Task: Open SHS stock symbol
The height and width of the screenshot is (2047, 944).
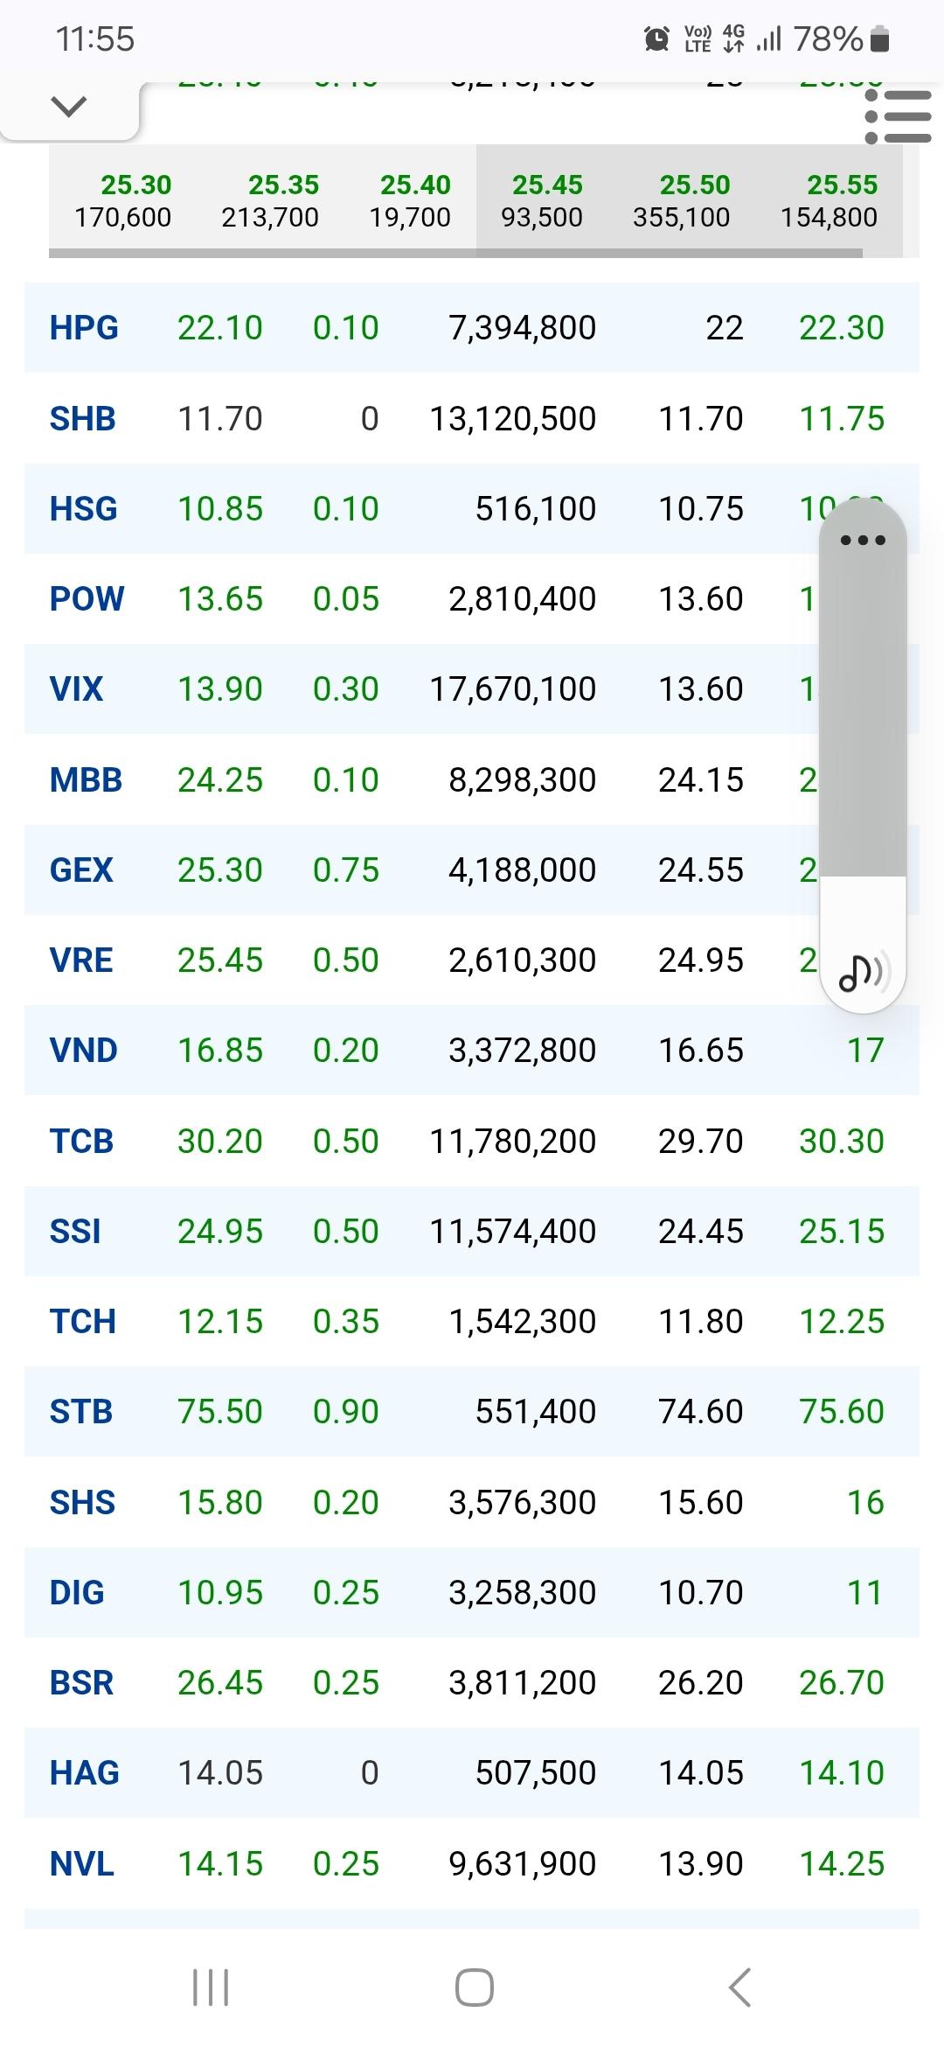Action: pyautogui.click(x=82, y=1503)
